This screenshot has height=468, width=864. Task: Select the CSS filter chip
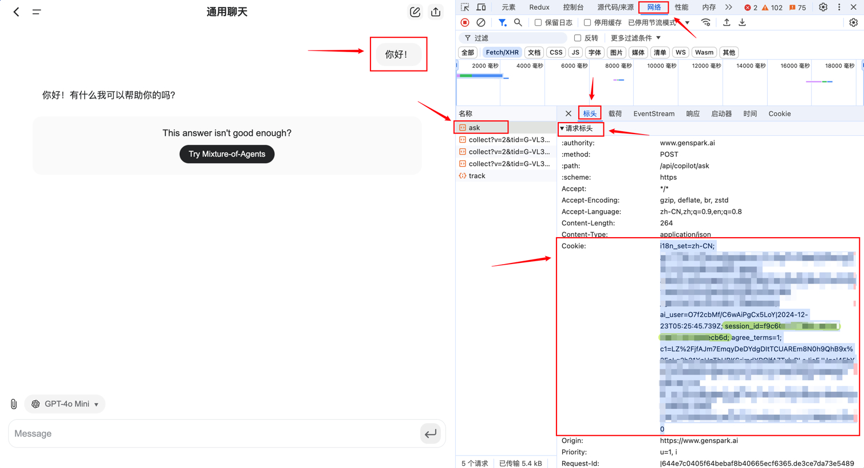click(556, 52)
